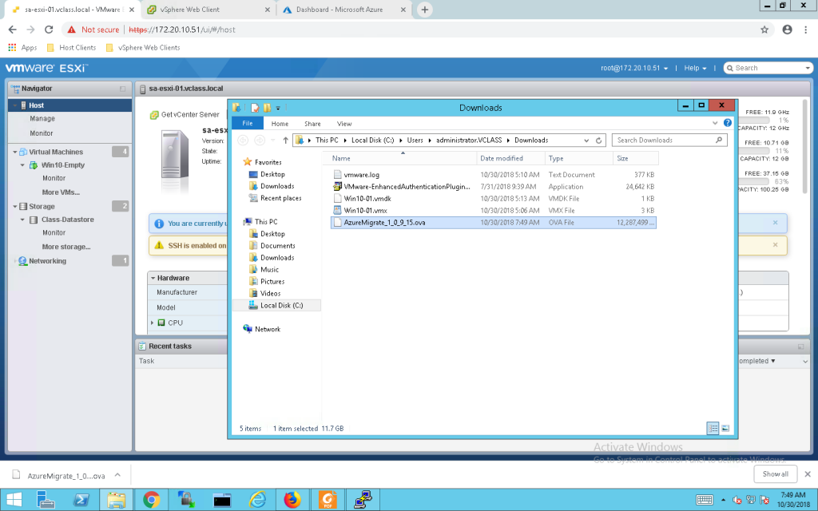The width and height of the screenshot is (818, 511).
Task: Click the New Folder icon in Explorer's title bar
Action: [267, 108]
